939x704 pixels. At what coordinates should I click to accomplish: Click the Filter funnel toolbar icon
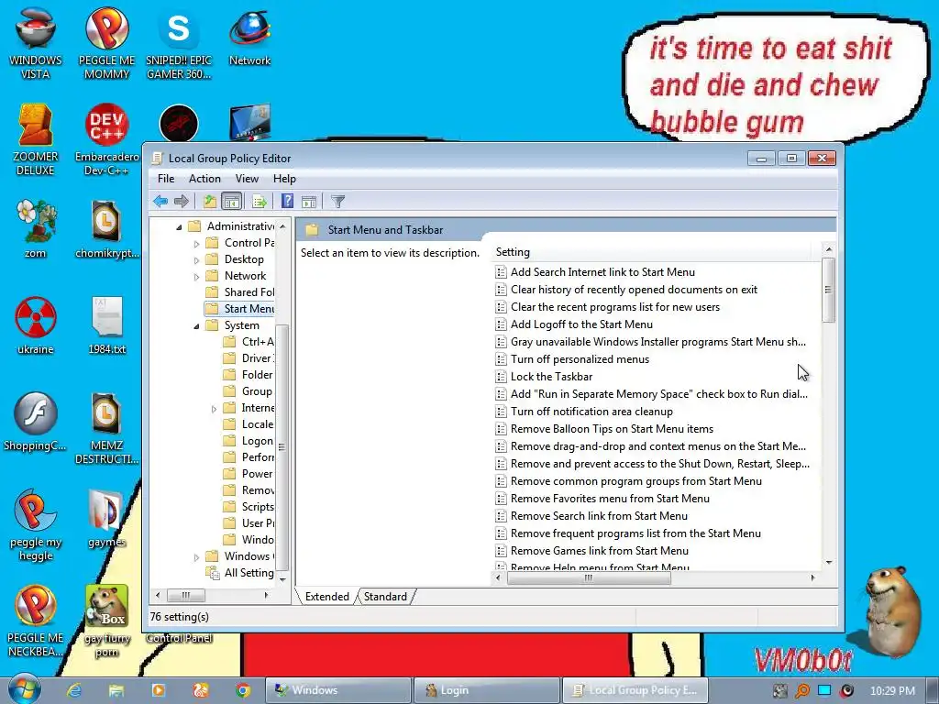(x=337, y=201)
